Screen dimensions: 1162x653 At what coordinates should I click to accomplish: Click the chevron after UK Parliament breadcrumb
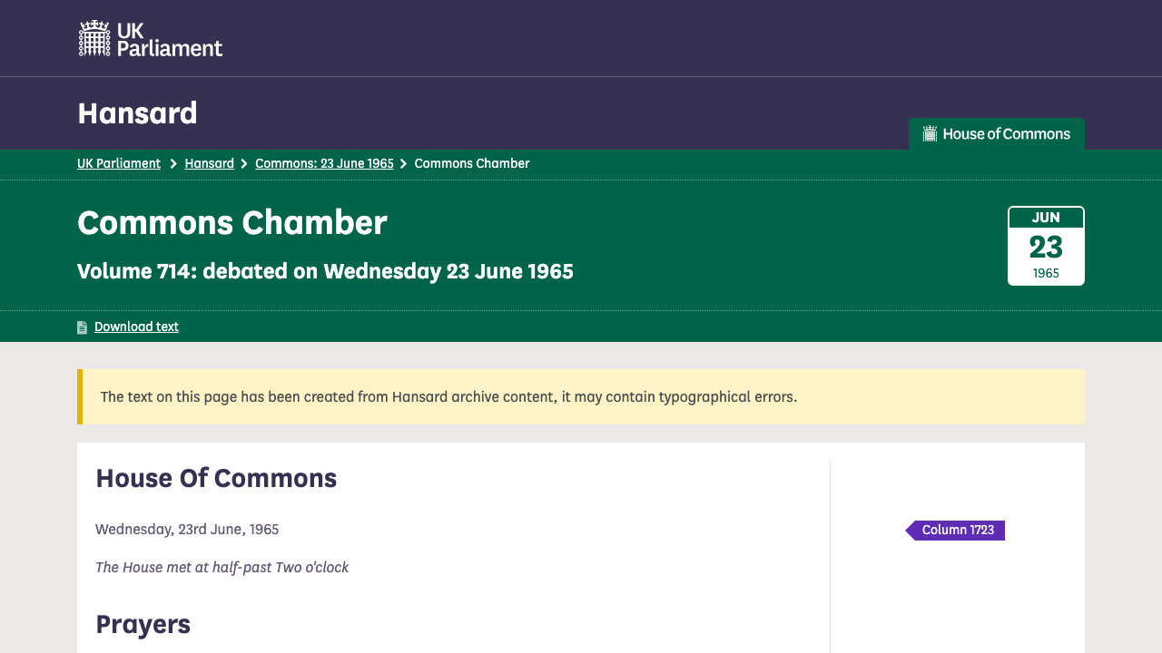click(x=173, y=164)
